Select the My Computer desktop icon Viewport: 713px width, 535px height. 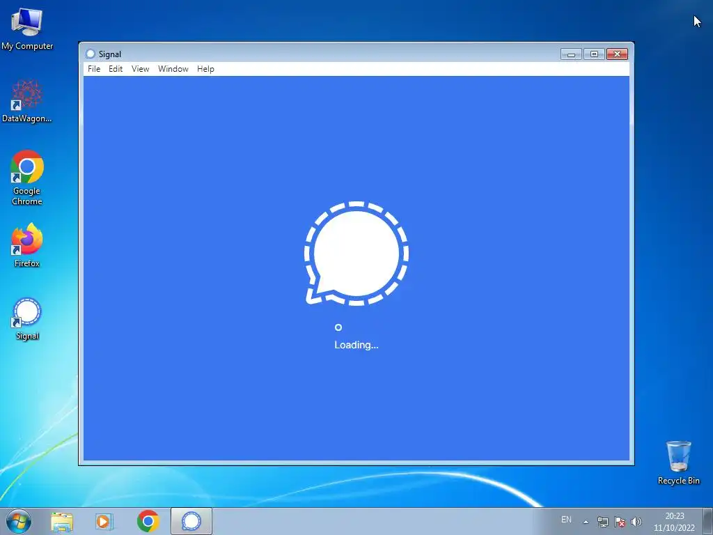click(x=27, y=29)
